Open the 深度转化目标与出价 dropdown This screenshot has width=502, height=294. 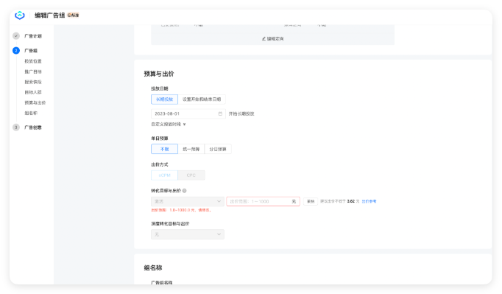click(188, 234)
